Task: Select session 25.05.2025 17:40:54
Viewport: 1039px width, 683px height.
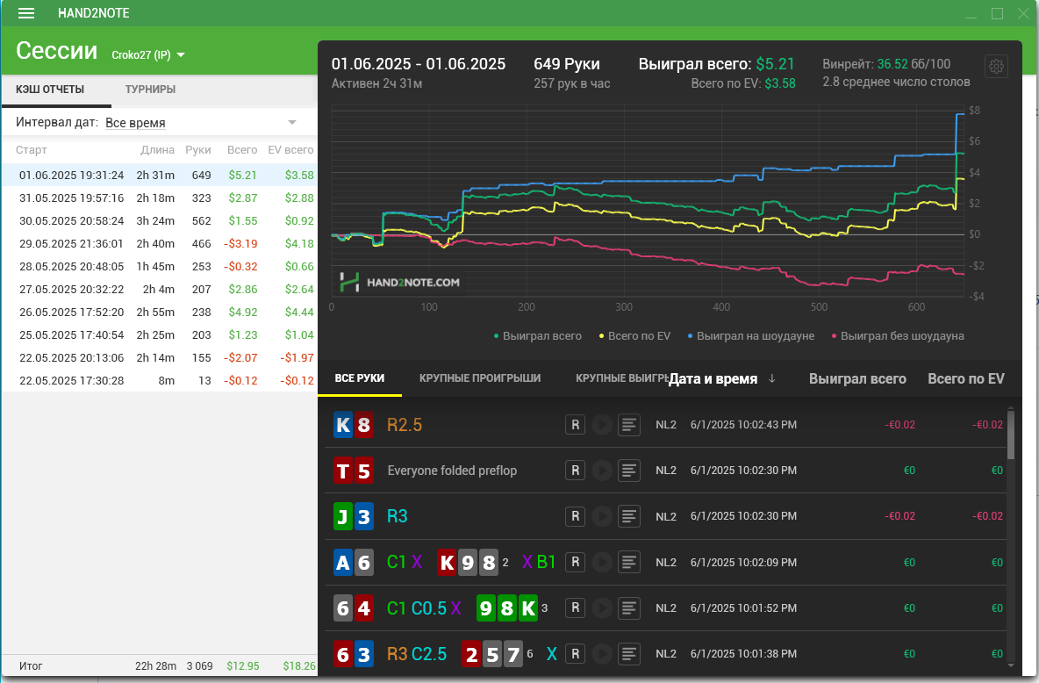Action: click(159, 334)
